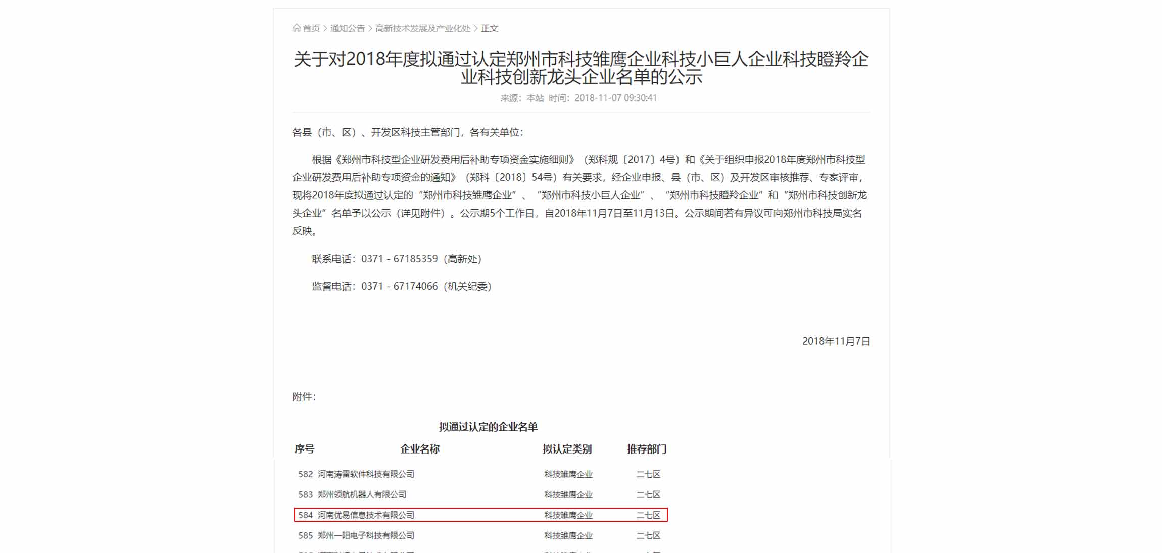This screenshot has height=553, width=1162.
Task: Click the article title heading
Action: pyautogui.click(x=581, y=68)
